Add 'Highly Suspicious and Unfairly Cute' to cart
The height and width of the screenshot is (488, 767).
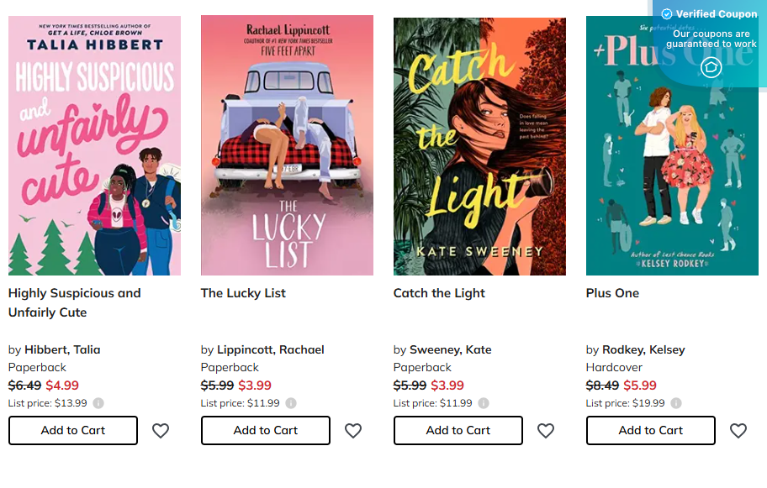click(x=72, y=430)
